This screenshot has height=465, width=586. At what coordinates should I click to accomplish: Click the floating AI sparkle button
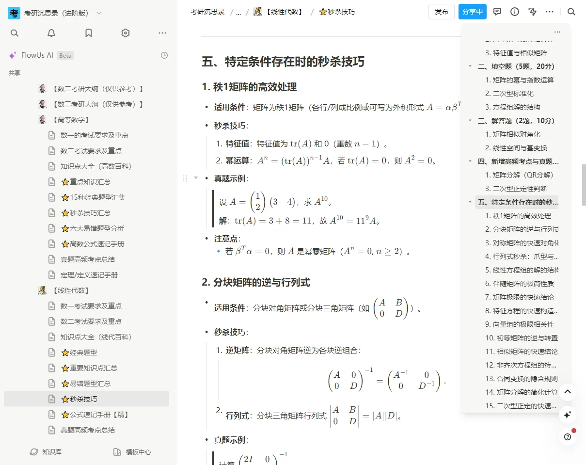coord(568,415)
